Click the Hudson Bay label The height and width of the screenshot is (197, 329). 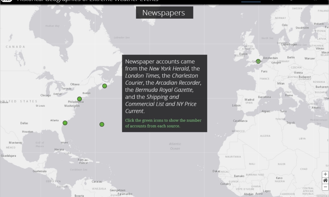click(x=52, y=26)
